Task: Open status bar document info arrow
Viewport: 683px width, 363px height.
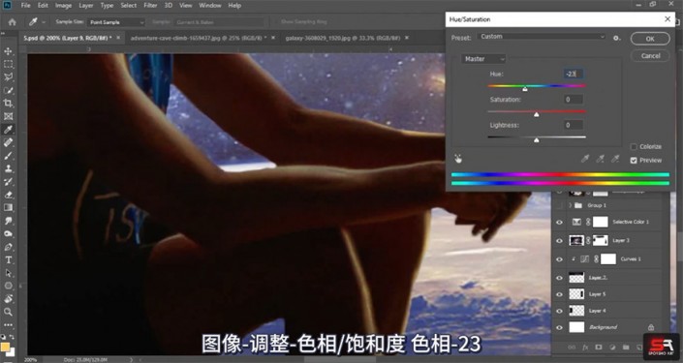Action: point(132,359)
